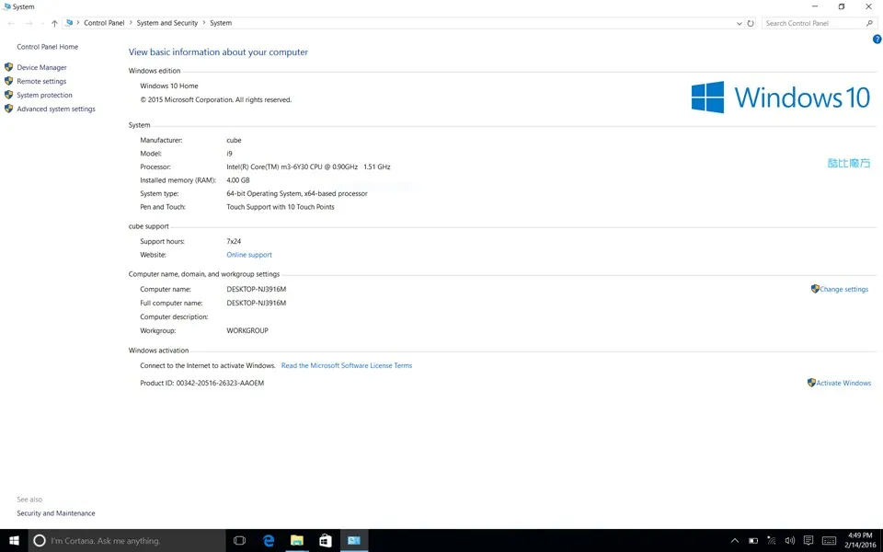Screen dimensions: 883x552
Task: Click the 64-bit Operating System value
Action: 297,194
